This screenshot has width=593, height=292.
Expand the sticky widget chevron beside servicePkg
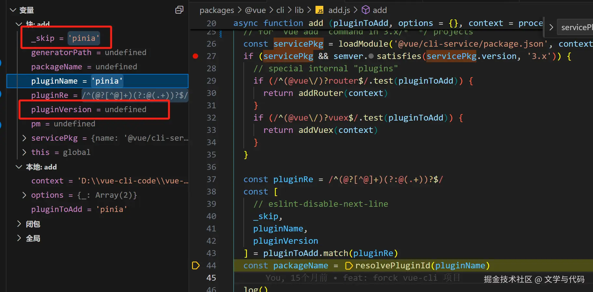(x=551, y=27)
